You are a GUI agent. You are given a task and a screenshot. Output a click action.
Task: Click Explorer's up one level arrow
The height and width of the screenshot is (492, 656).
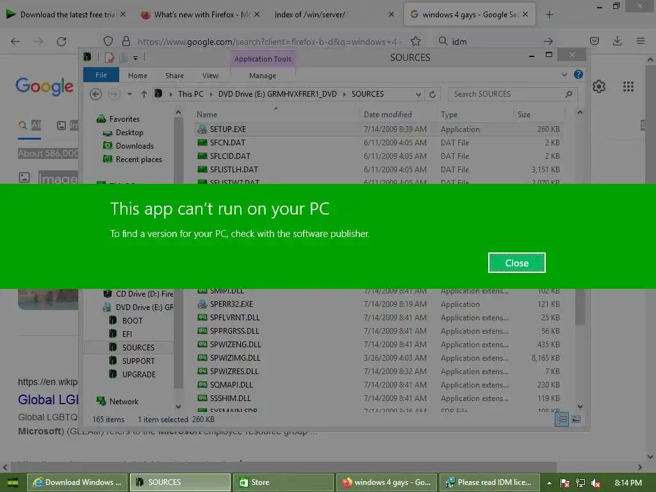tap(144, 94)
